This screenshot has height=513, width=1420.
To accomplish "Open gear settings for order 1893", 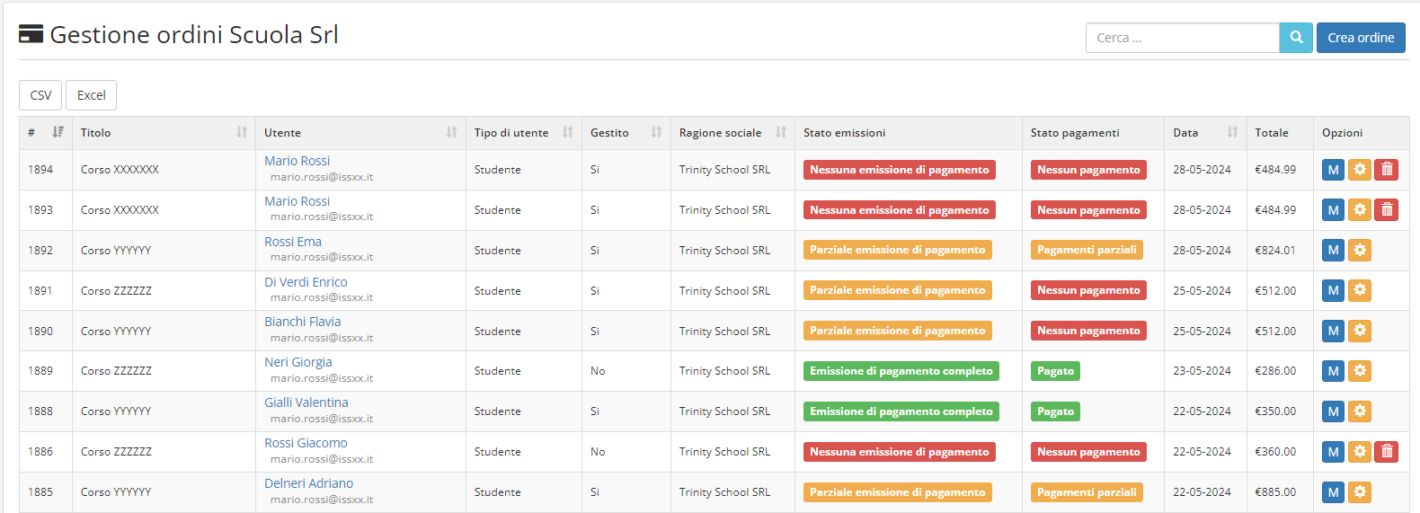I will [1360, 210].
